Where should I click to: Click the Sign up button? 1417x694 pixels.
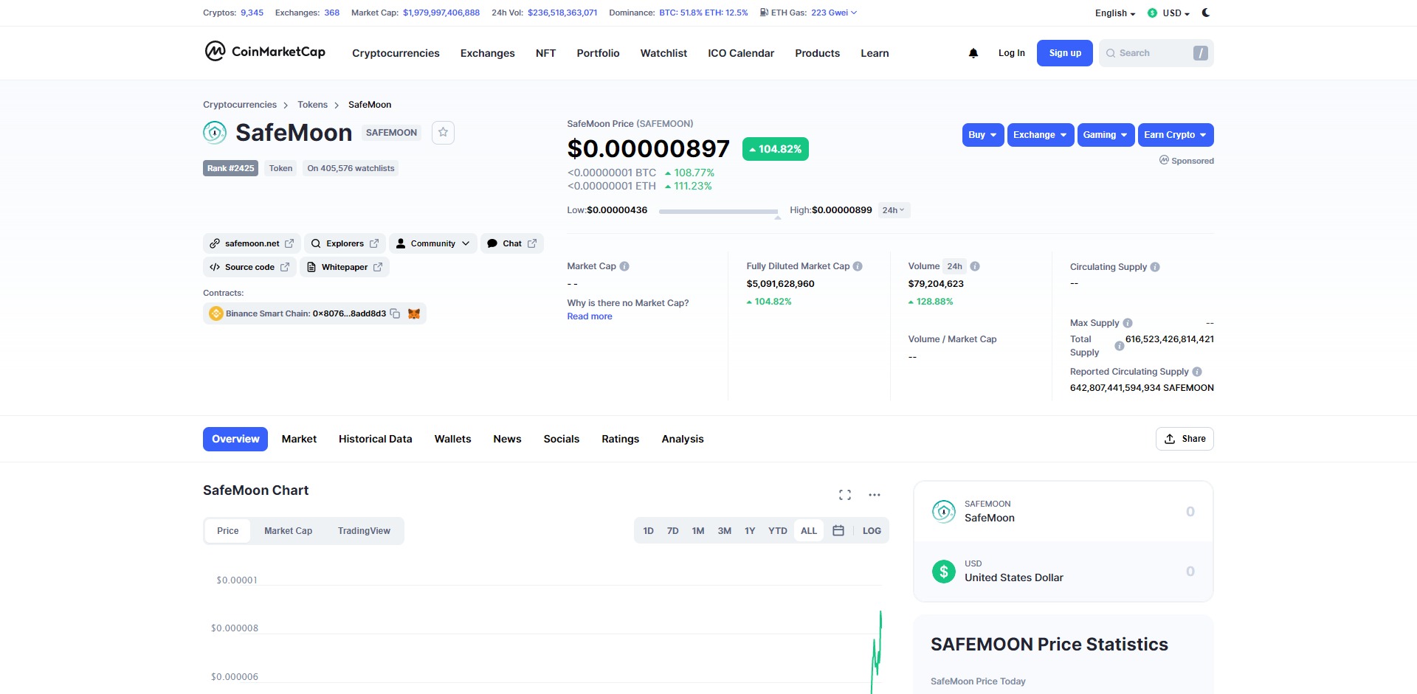pos(1065,53)
